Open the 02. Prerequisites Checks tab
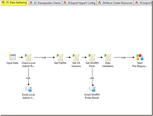 pyautogui.click(x=45, y=3)
